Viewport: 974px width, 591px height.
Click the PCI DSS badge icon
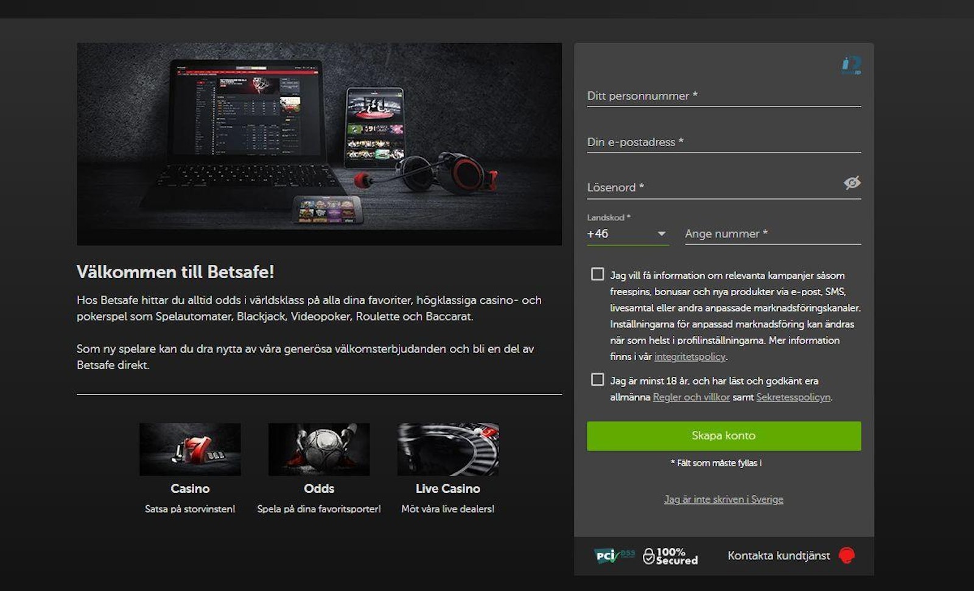[614, 555]
